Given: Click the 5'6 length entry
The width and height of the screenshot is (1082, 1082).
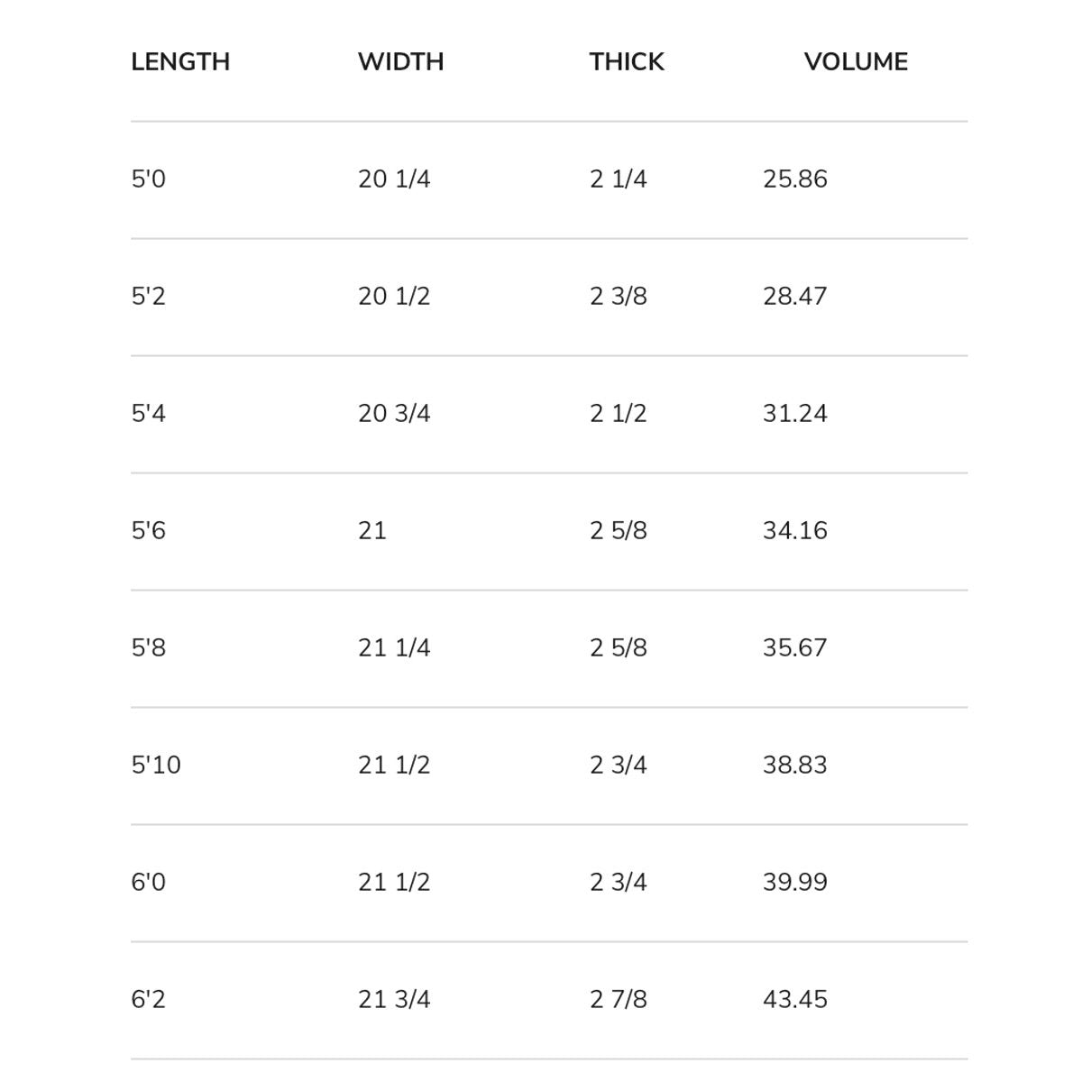Looking at the screenshot, I should click(x=149, y=530).
